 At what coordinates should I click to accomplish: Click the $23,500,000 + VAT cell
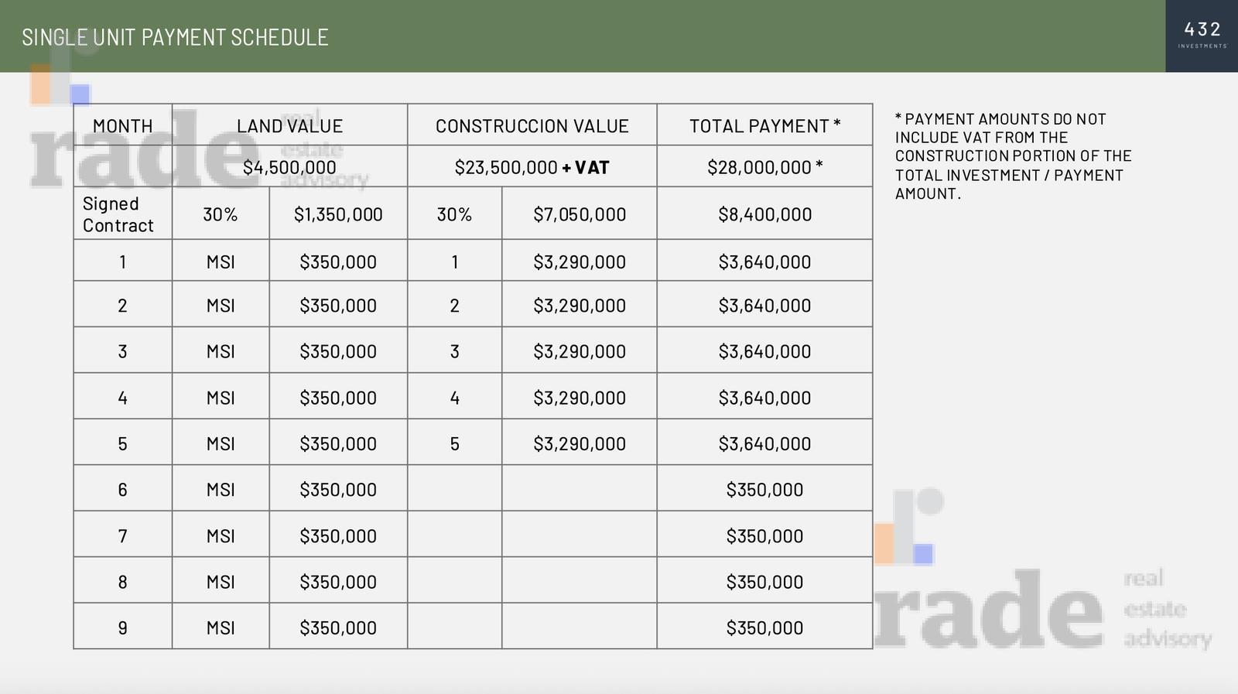(532, 166)
